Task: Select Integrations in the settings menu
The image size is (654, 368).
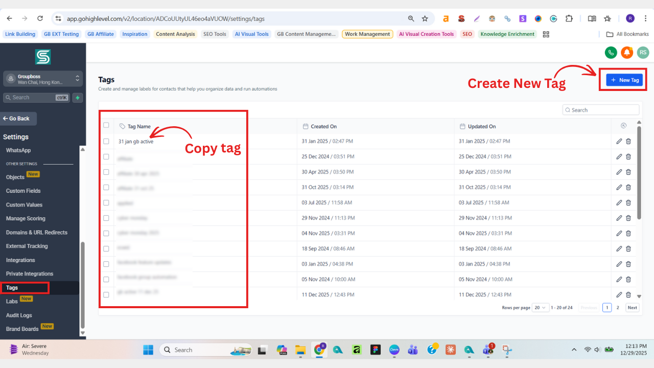Action: pos(20,260)
